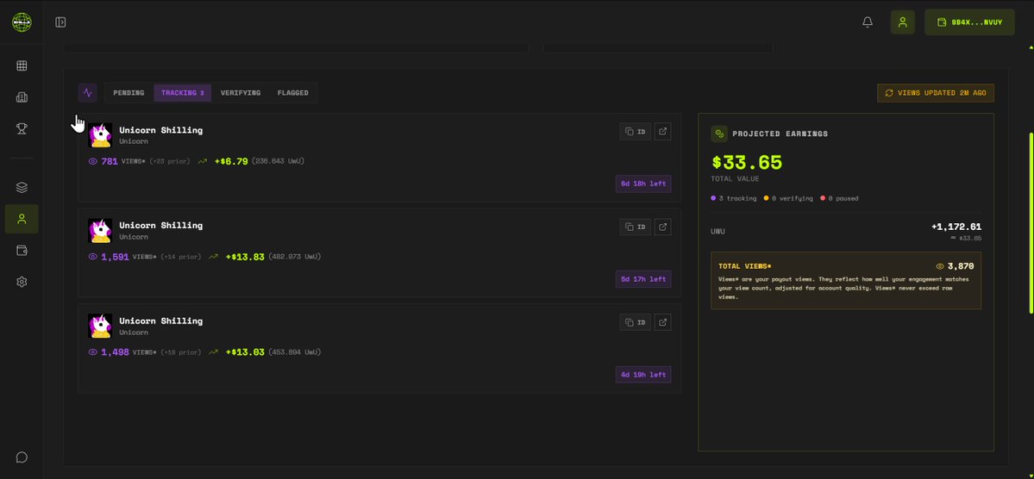Switch to the Flagged tab

(x=293, y=93)
